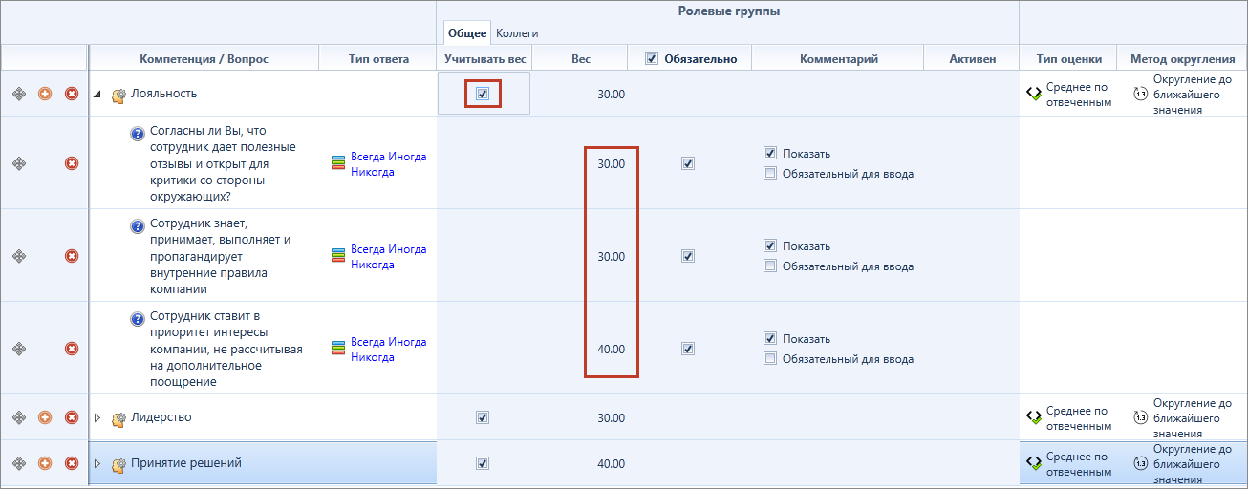
Task: Delete the Принятие решений row
Action: (x=72, y=463)
